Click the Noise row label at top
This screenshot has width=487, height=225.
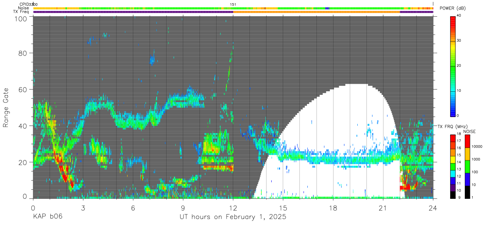(24, 8)
